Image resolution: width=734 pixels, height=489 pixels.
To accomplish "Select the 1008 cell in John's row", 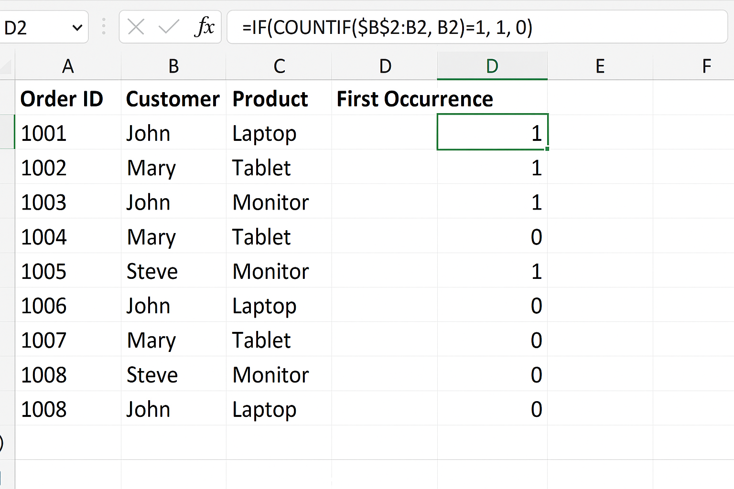I will [x=68, y=408].
